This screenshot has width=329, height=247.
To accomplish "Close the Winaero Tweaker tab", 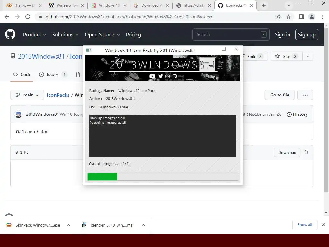I will 83,6.
